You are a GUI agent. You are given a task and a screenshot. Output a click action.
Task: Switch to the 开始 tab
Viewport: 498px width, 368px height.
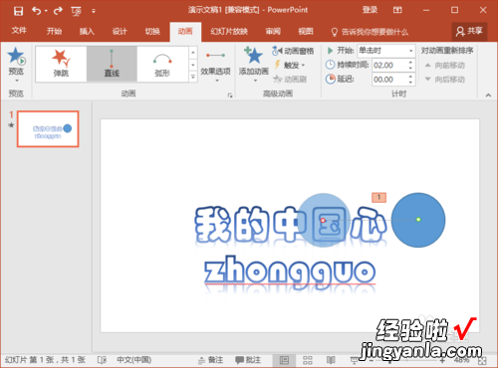click(x=54, y=32)
